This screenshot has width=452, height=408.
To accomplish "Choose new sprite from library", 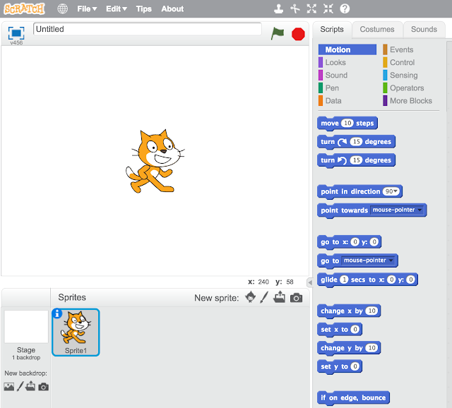I will click(x=250, y=297).
